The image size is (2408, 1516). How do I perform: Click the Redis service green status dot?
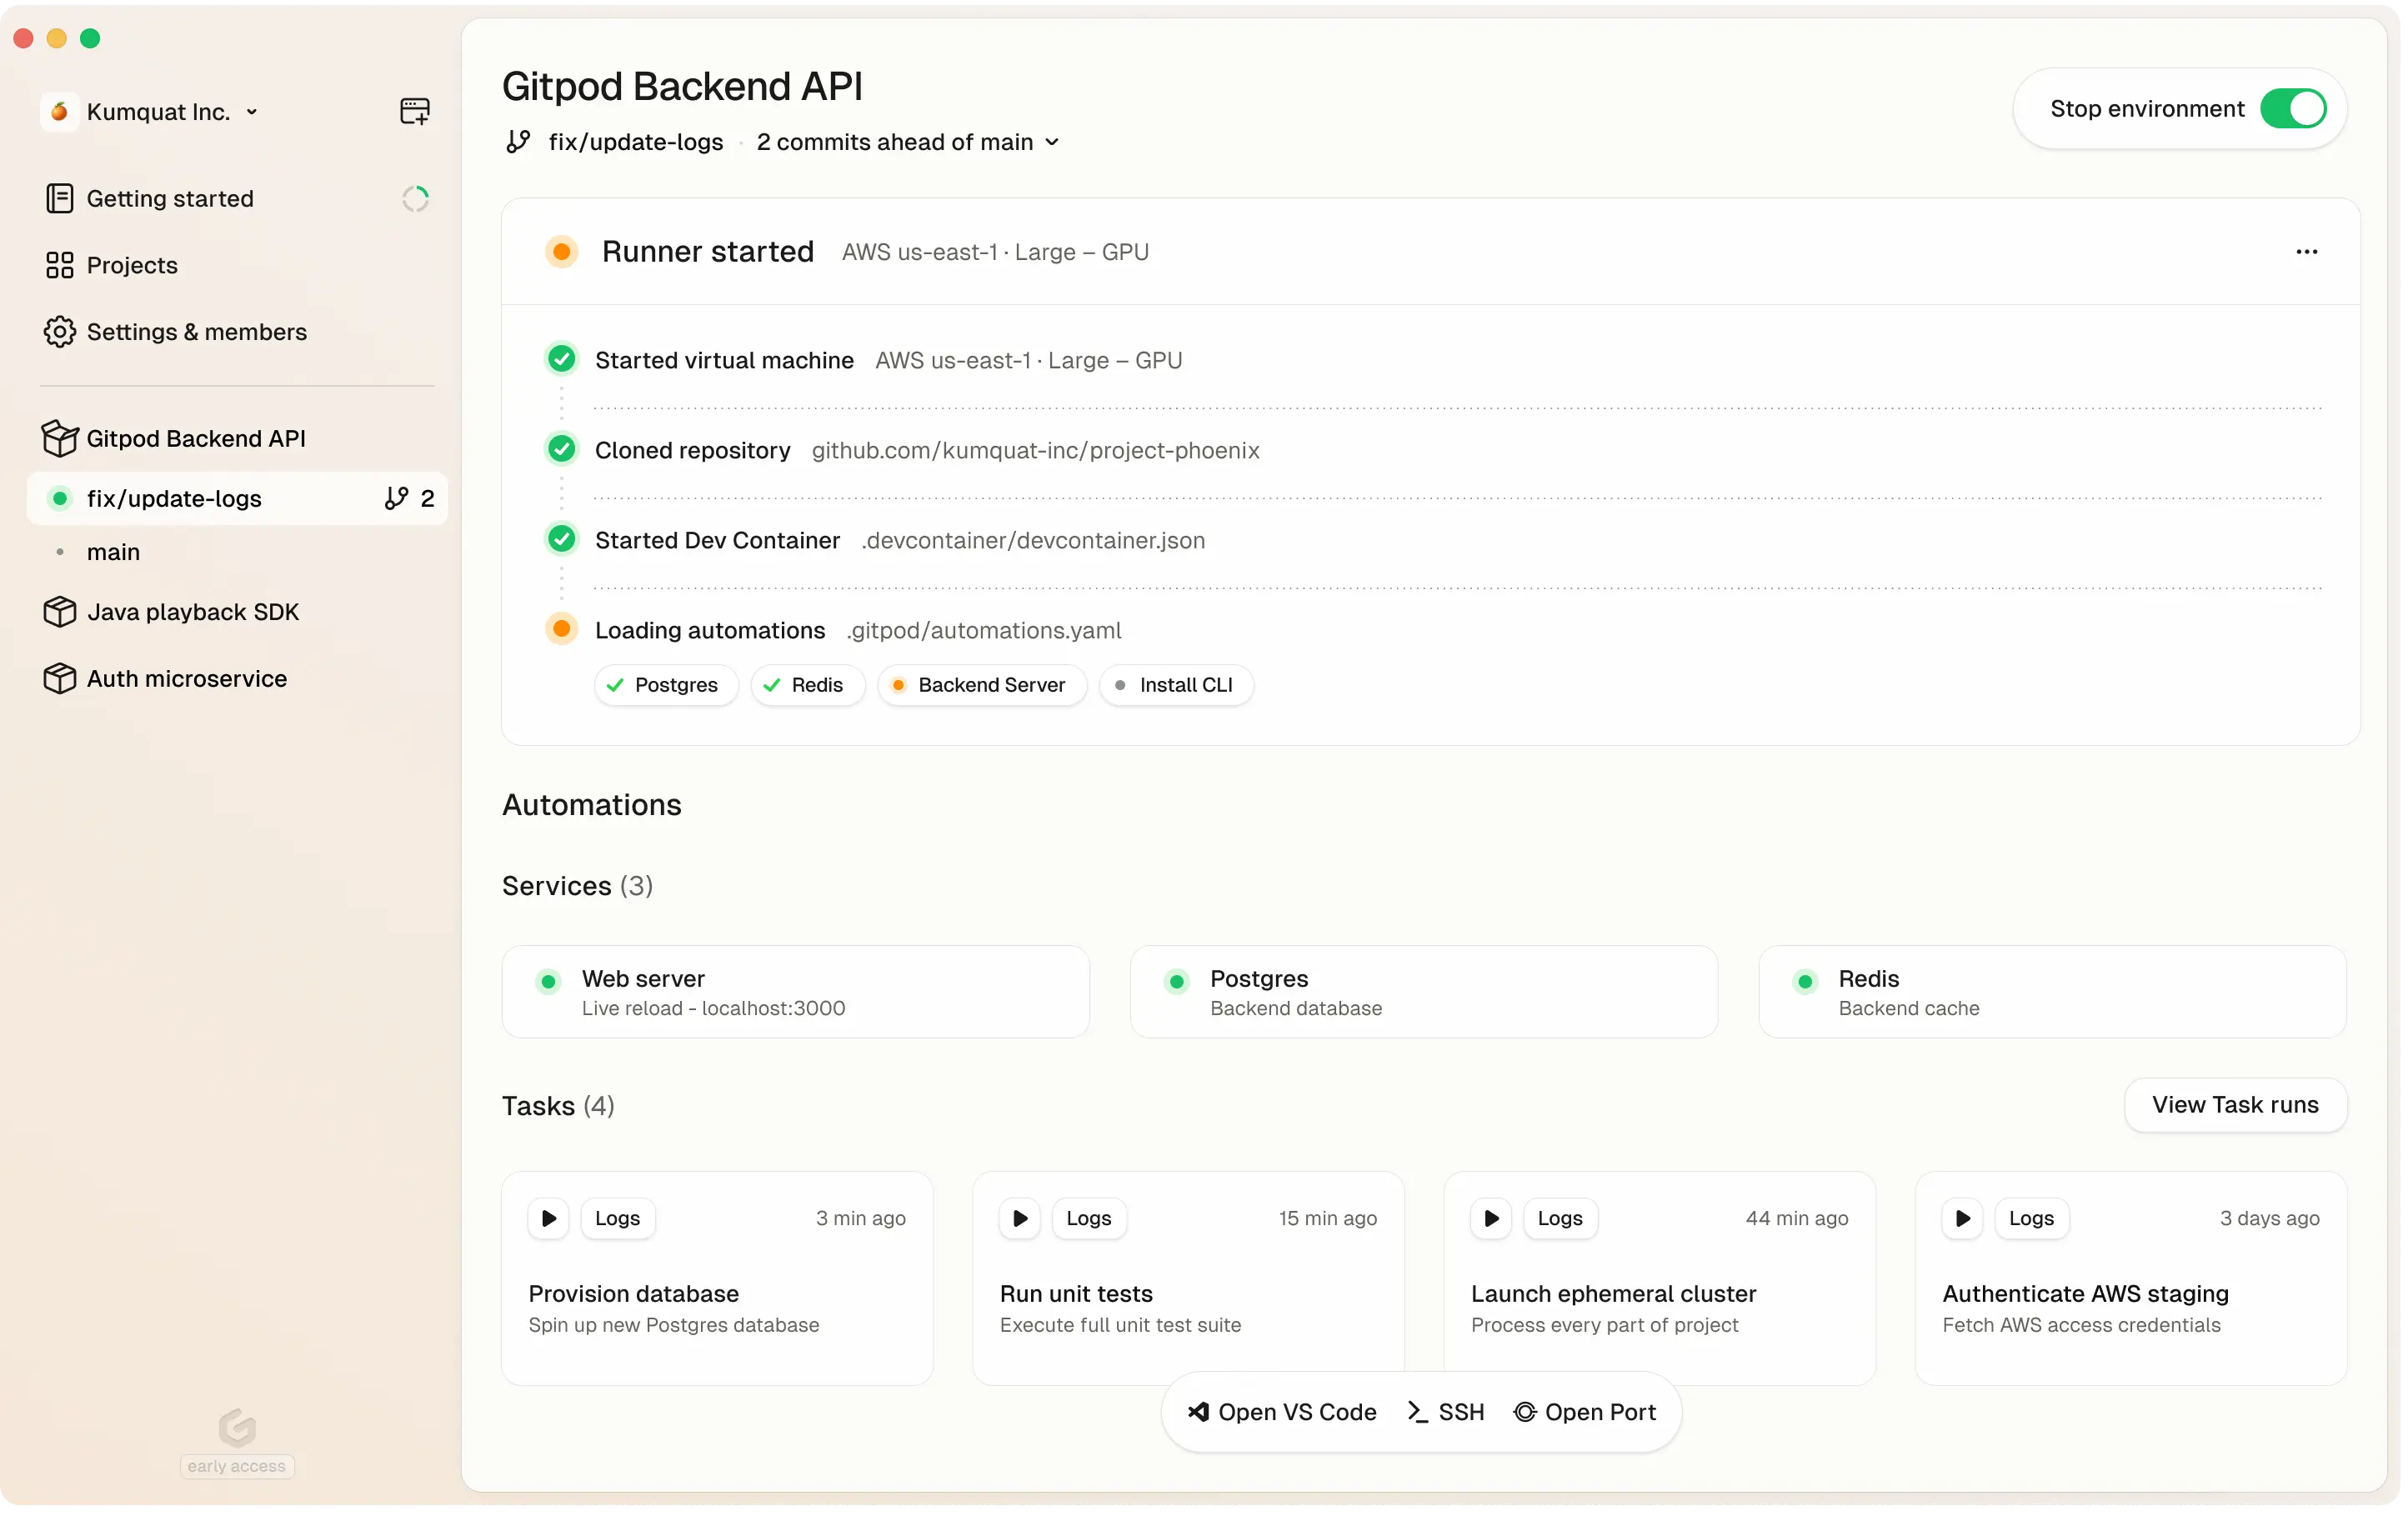tap(1805, 982)
